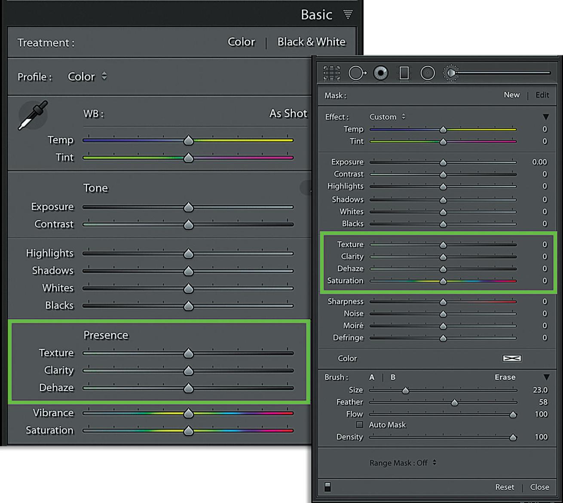Open the Effect Custom preset menu

(387, 117)
